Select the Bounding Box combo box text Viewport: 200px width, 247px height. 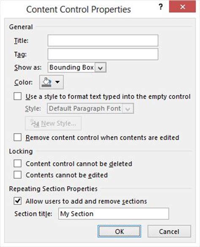(71, 68)
